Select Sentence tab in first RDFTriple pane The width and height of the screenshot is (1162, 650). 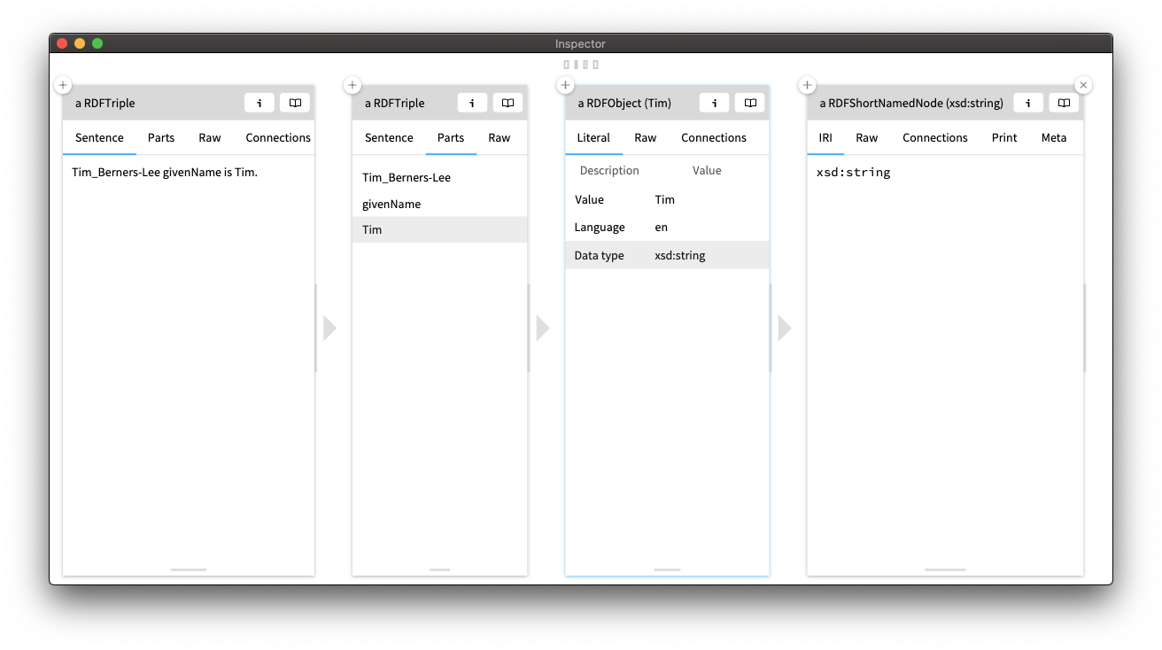click(x=99, y=137)
